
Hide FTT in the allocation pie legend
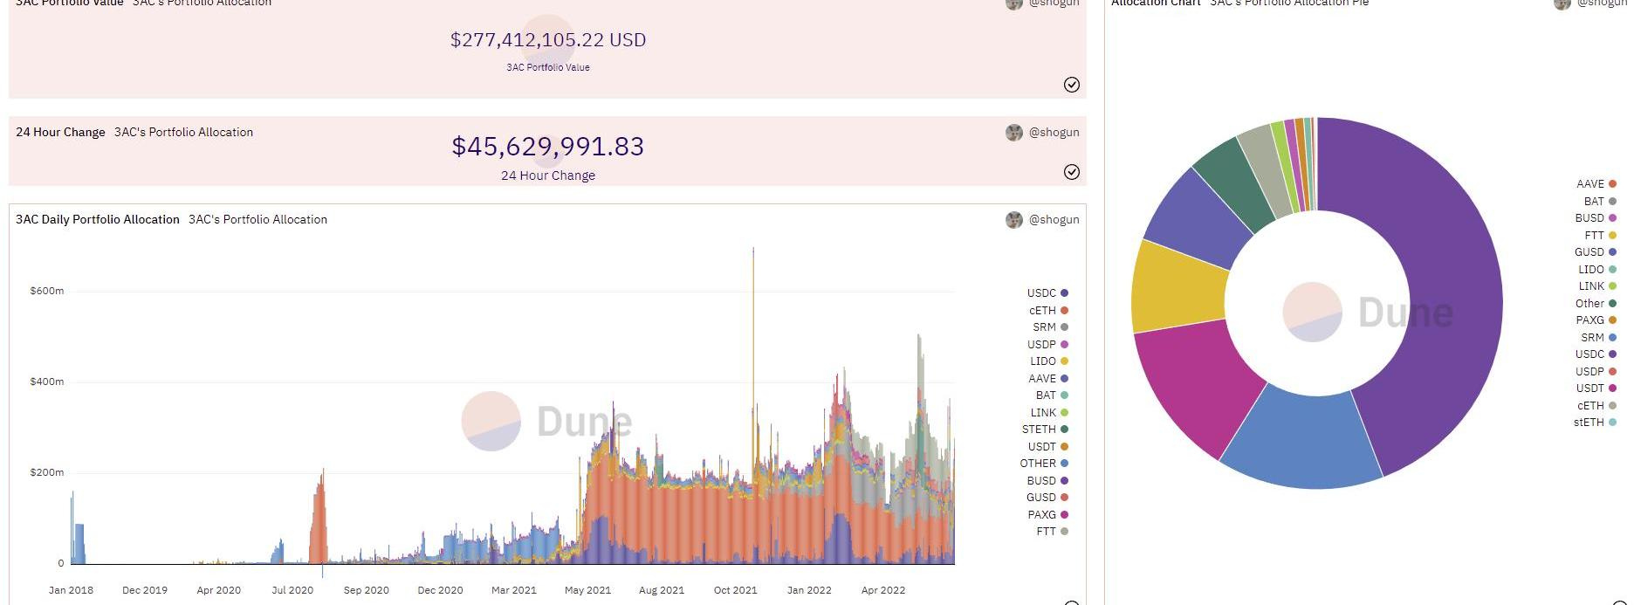pyautogui.click(x=1600, y=236)
